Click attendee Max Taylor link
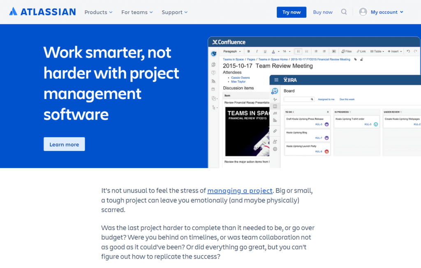Image resolution: width=421 pixels, height=268 pixels. click(238, 82)
